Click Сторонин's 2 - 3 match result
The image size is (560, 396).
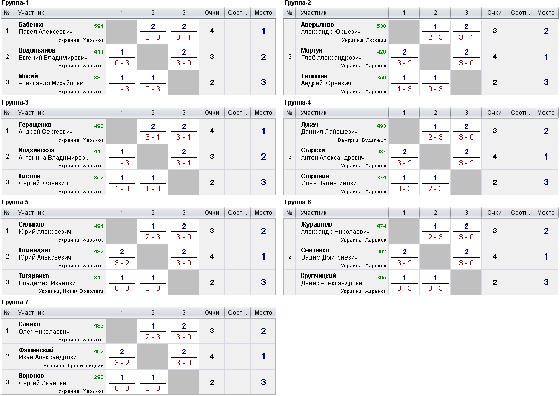[x=435, y=188]
